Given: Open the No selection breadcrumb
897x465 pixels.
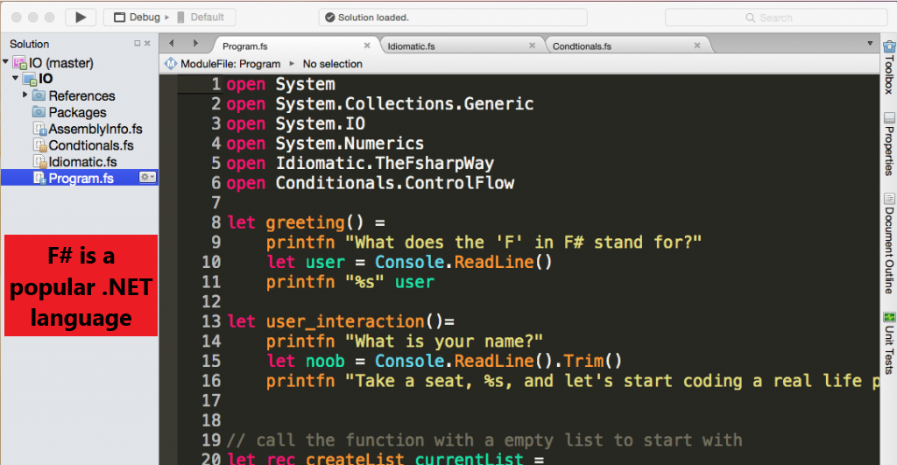Looking at the screenshot, I should tap(332, 64).
